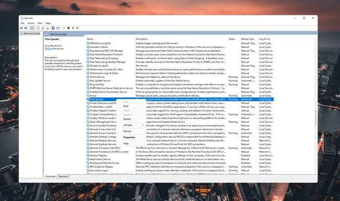This screenshot has height=201, width=340.
Task: Click the Forward arrow toolbar icon
Action: [26, 28]
